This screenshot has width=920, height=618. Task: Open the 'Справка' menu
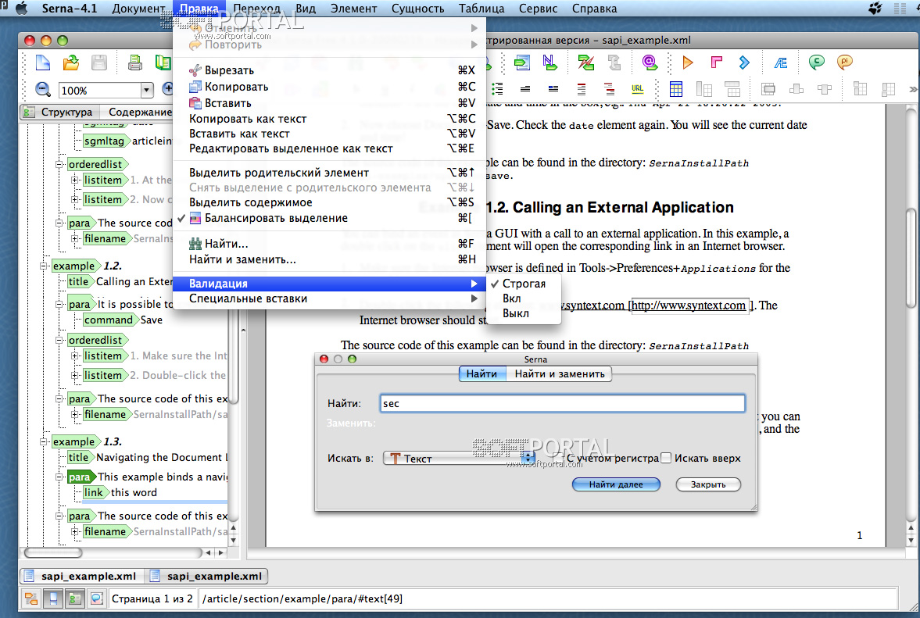(x=594, y=9)
